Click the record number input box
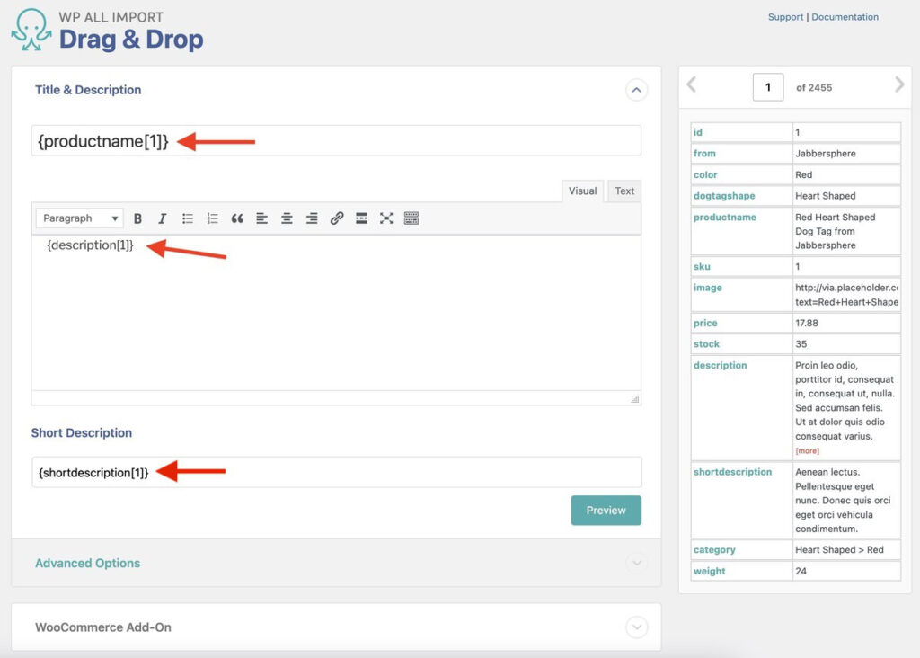 click(x=768, y=87)
